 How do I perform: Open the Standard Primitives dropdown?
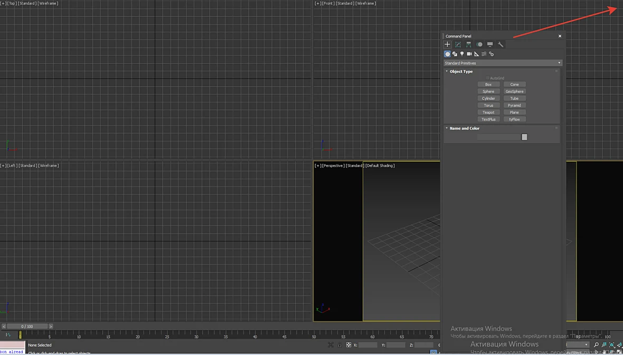[x=503, y=63]
